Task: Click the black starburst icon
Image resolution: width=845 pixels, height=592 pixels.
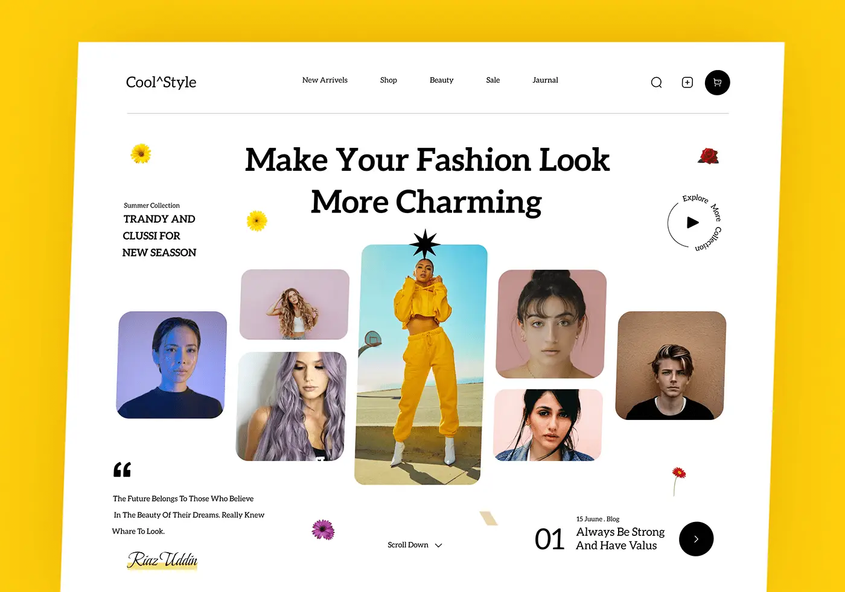Action: [425, 244]
